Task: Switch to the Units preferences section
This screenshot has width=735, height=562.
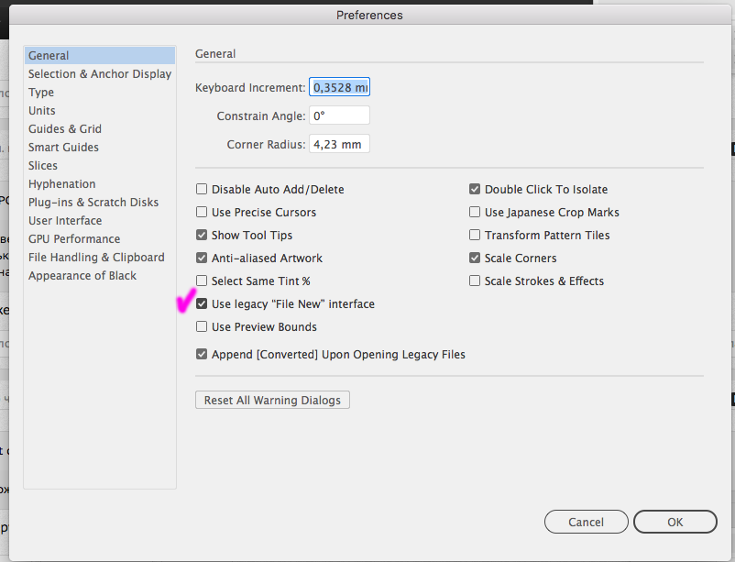Action: tap(42, 111)
